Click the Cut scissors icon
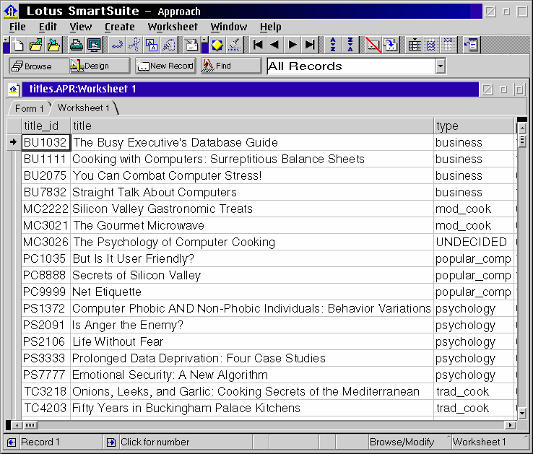This screenshot has width=533, height=454. (134, 45)
